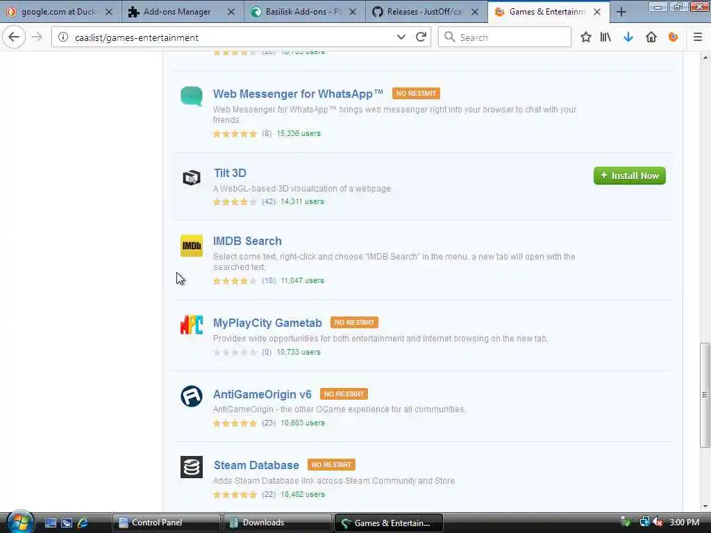The width and height of the screenshot is (711, 533).
Task: Open address bar history dropdown arrow
Action: click(401, 37)
